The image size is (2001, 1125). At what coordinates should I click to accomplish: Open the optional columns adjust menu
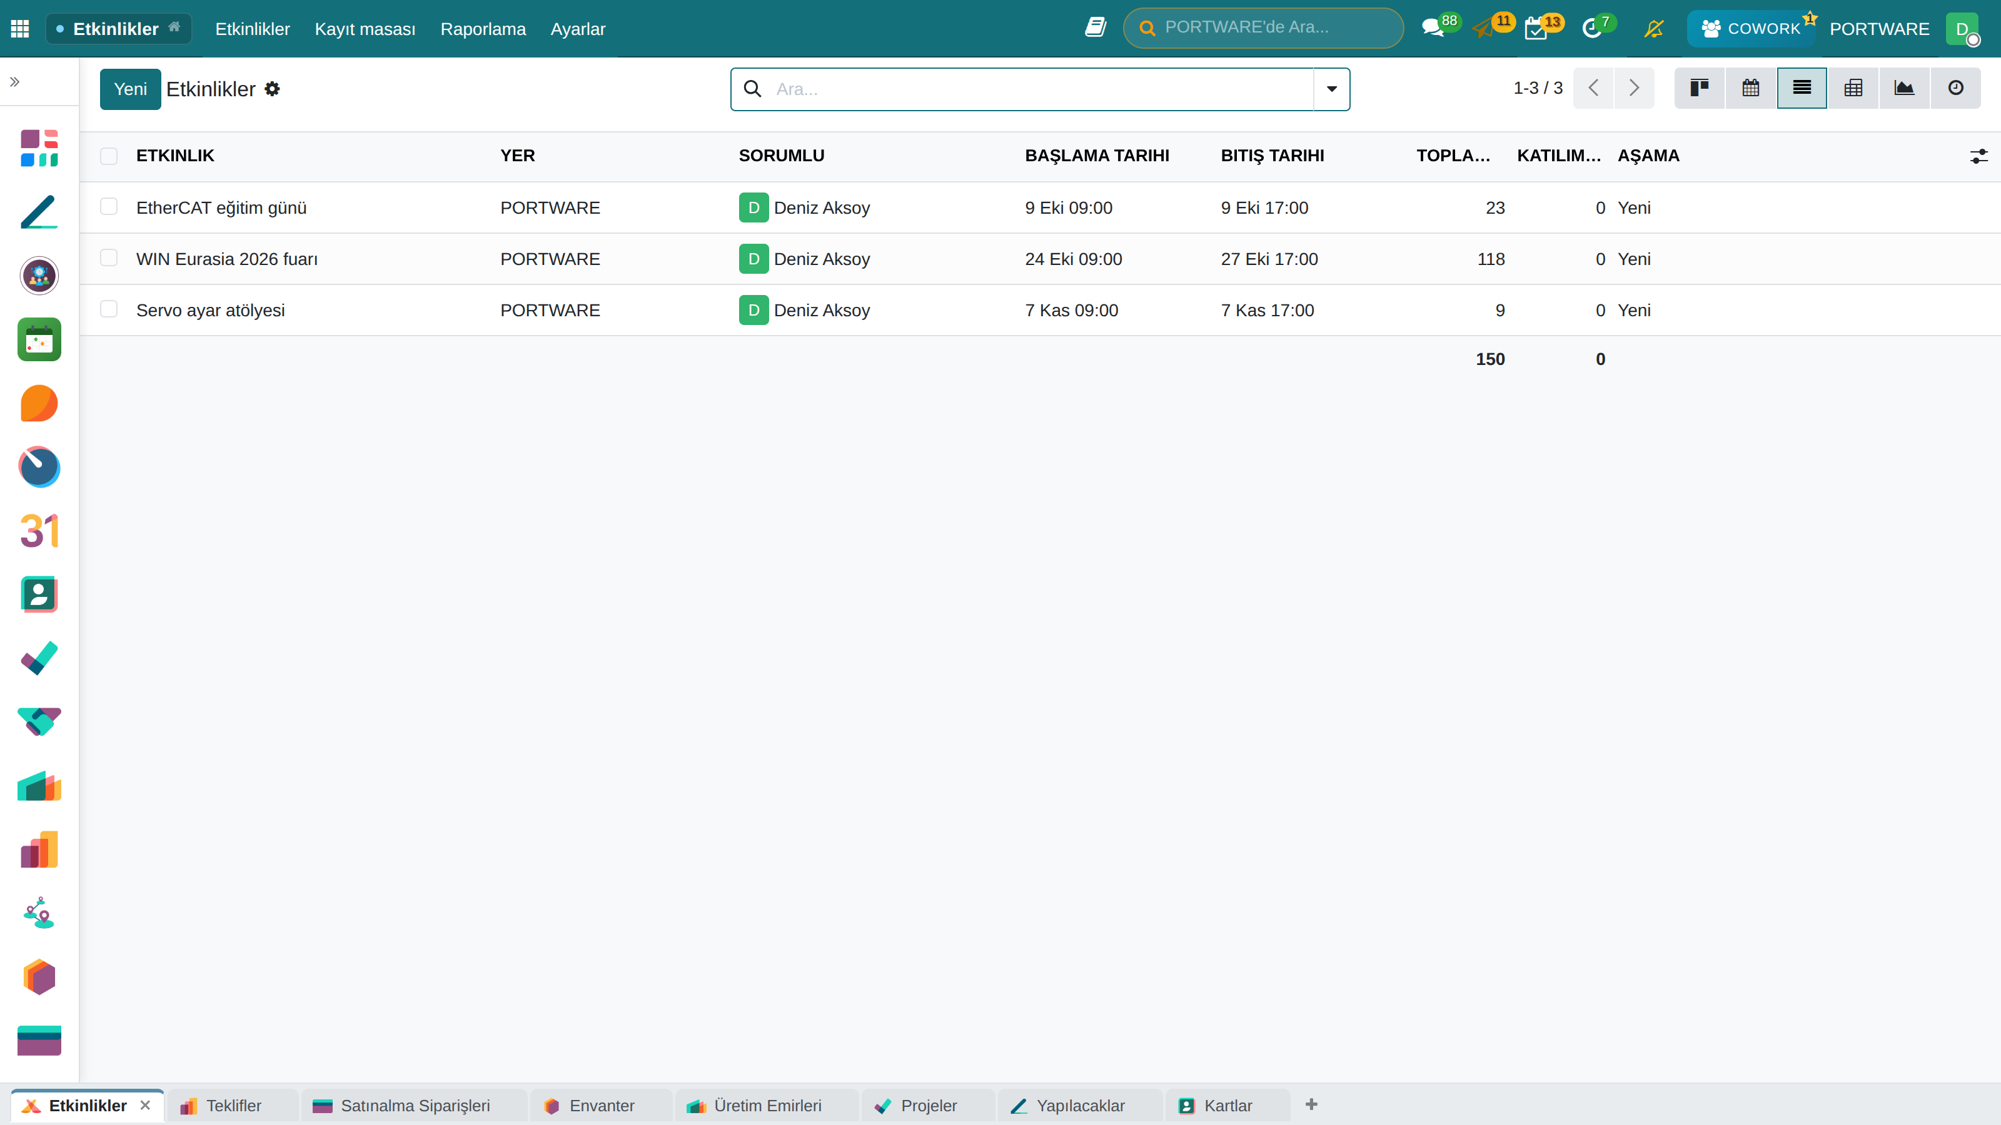coord(1978,156)
